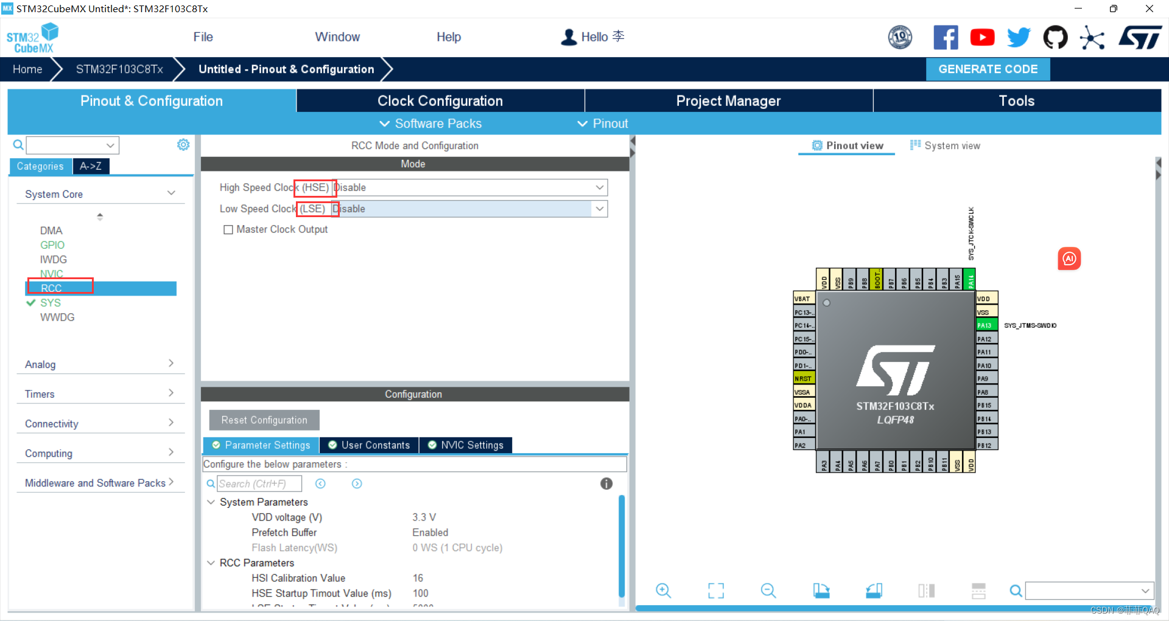Open the ST YouTube channel icon
Screen dimensions: 1169x621
pos(982,38)
